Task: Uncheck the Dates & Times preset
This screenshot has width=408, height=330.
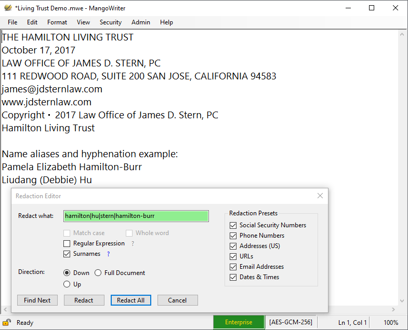Action: 233,277
